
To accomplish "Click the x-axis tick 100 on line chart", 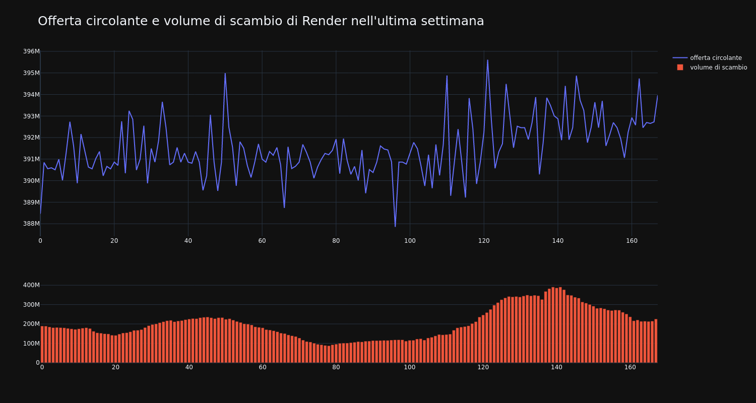I will [x=410, y=241].
